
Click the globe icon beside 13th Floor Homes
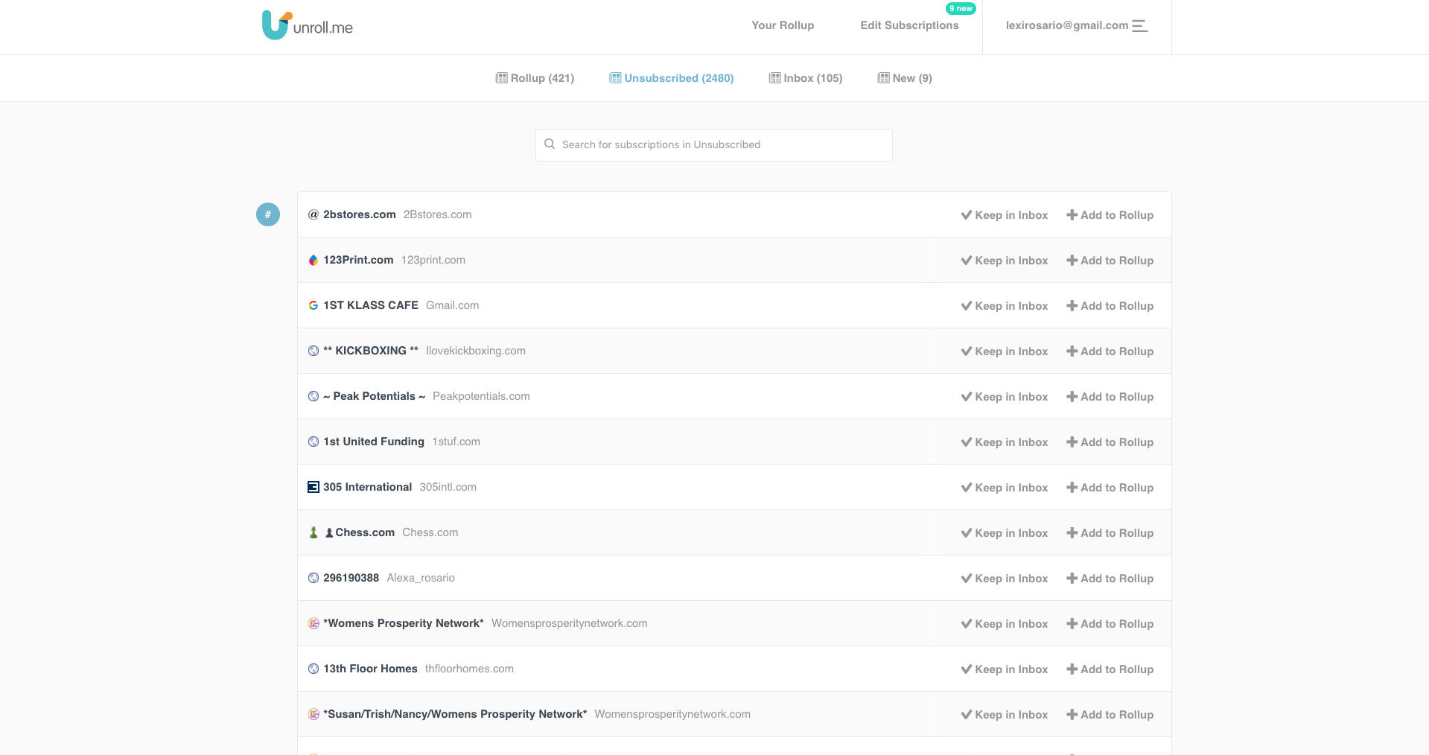tap(314, 669)
